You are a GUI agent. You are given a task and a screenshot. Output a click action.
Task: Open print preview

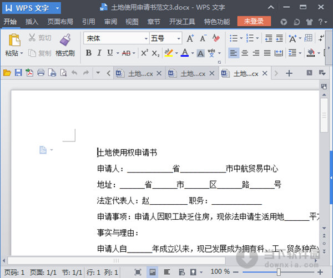[63, 73]
